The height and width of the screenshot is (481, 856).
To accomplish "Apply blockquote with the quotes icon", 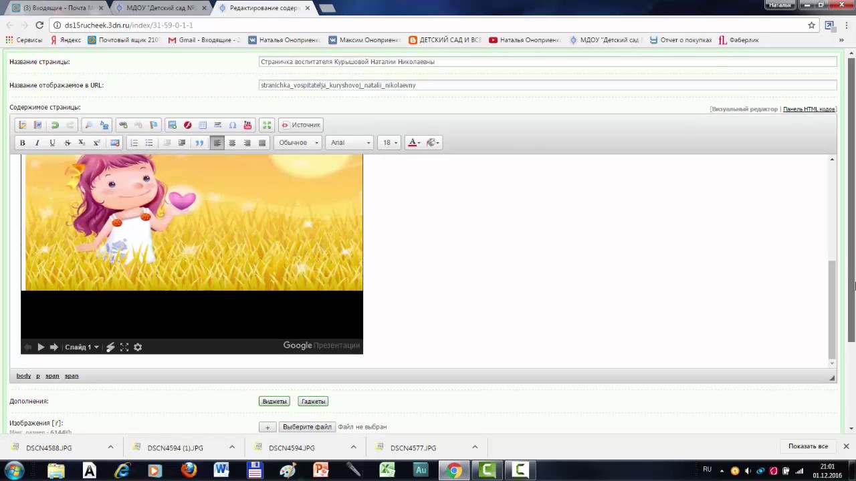I will [x=199, y=142].
